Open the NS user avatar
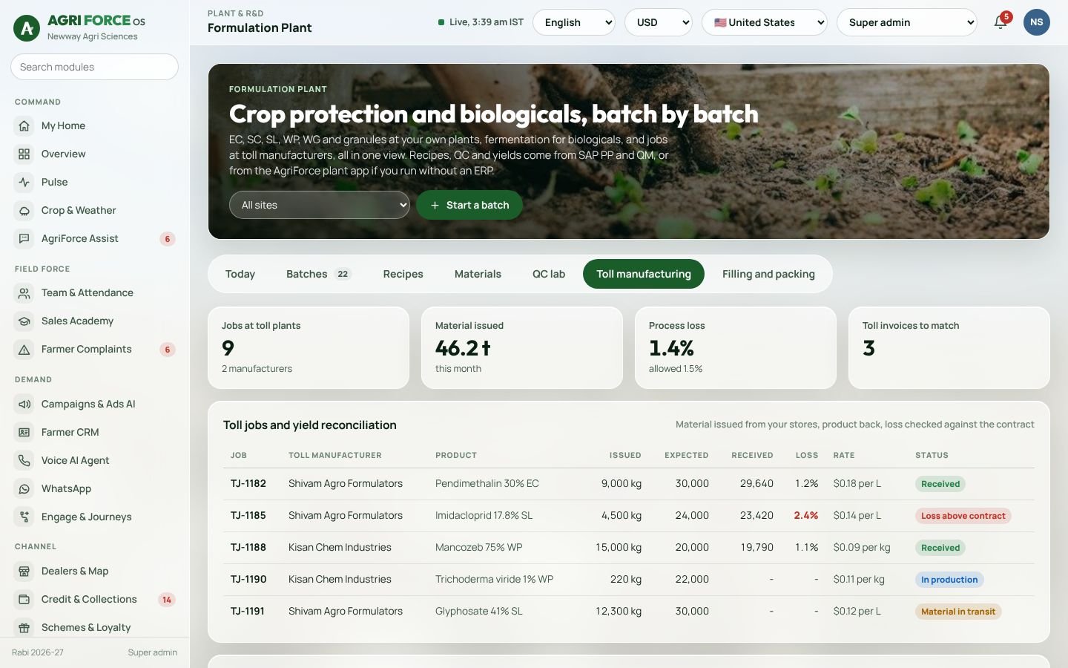The image size is (1068, 668). click(x=1037, y=22)
